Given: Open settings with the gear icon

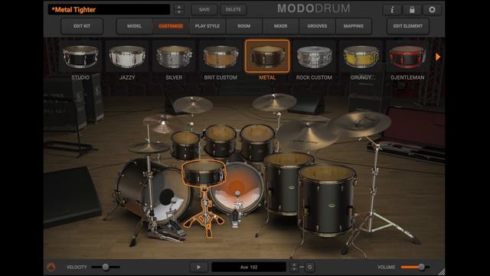Looking at the screenshot, I should [432, 10].
